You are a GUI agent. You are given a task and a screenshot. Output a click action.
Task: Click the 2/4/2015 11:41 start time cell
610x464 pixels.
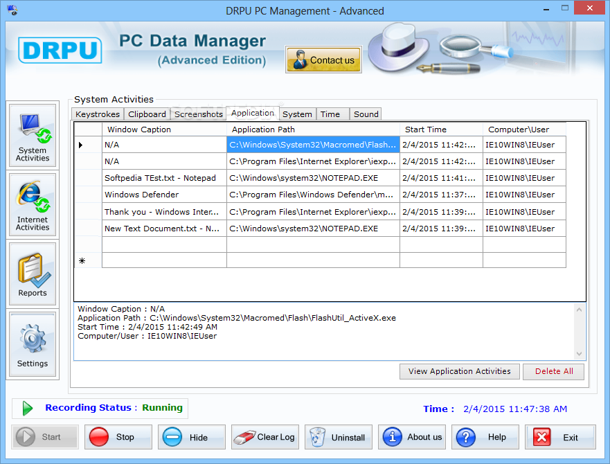pyautogui.click(x=441, y=178)
